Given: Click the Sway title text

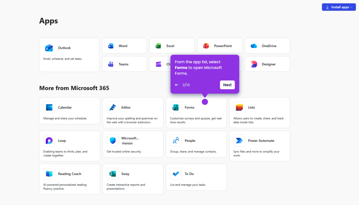Looking at the screenshot, I should point(125,174).
